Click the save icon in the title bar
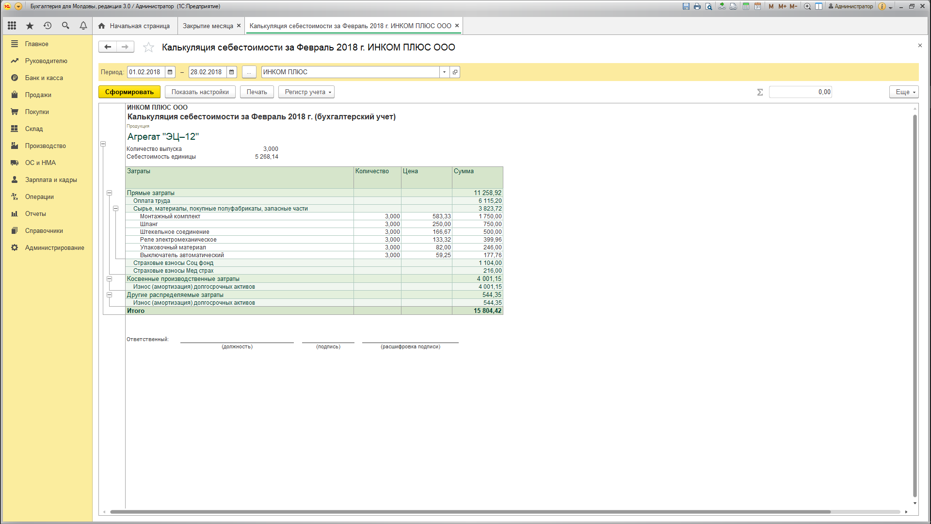 686,6
